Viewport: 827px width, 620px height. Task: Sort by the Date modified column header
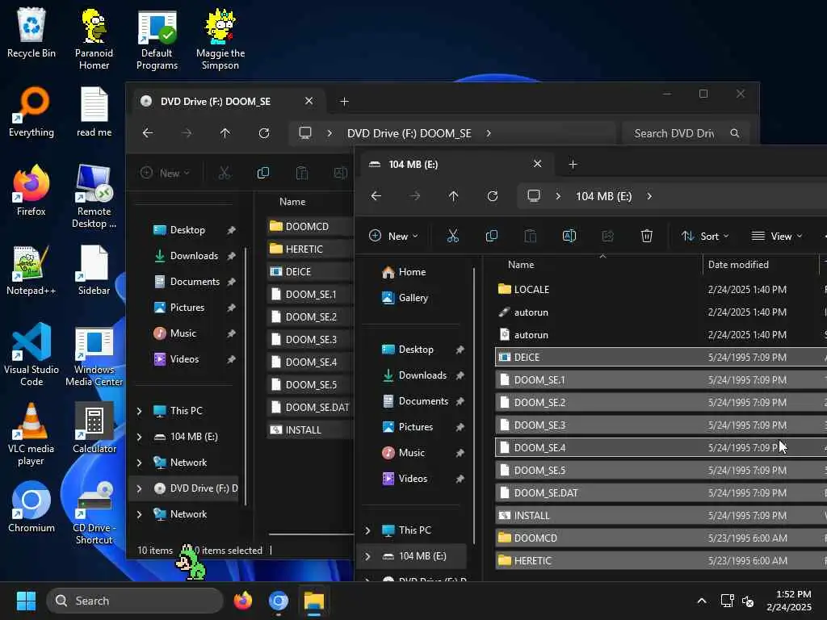click(760, 265)
